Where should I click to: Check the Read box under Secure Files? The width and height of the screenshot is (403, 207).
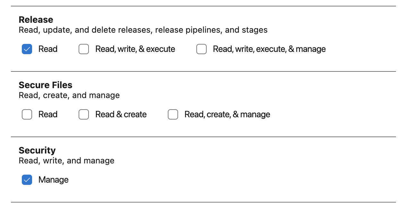(x=27, y=114)
